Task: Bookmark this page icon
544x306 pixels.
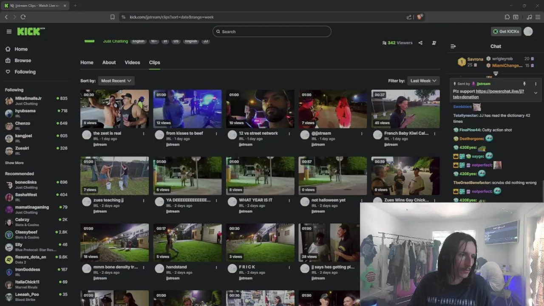Action: 112,17
